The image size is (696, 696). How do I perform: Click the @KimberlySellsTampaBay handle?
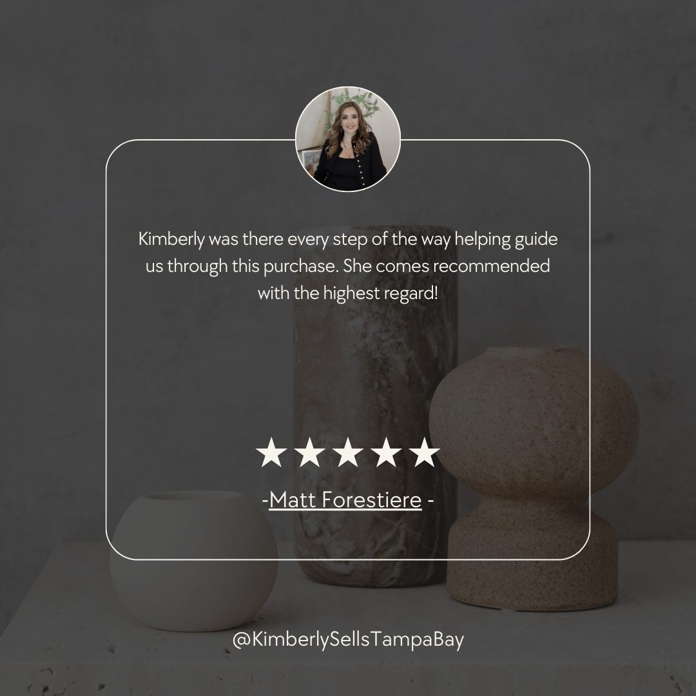tap(348, 640)
